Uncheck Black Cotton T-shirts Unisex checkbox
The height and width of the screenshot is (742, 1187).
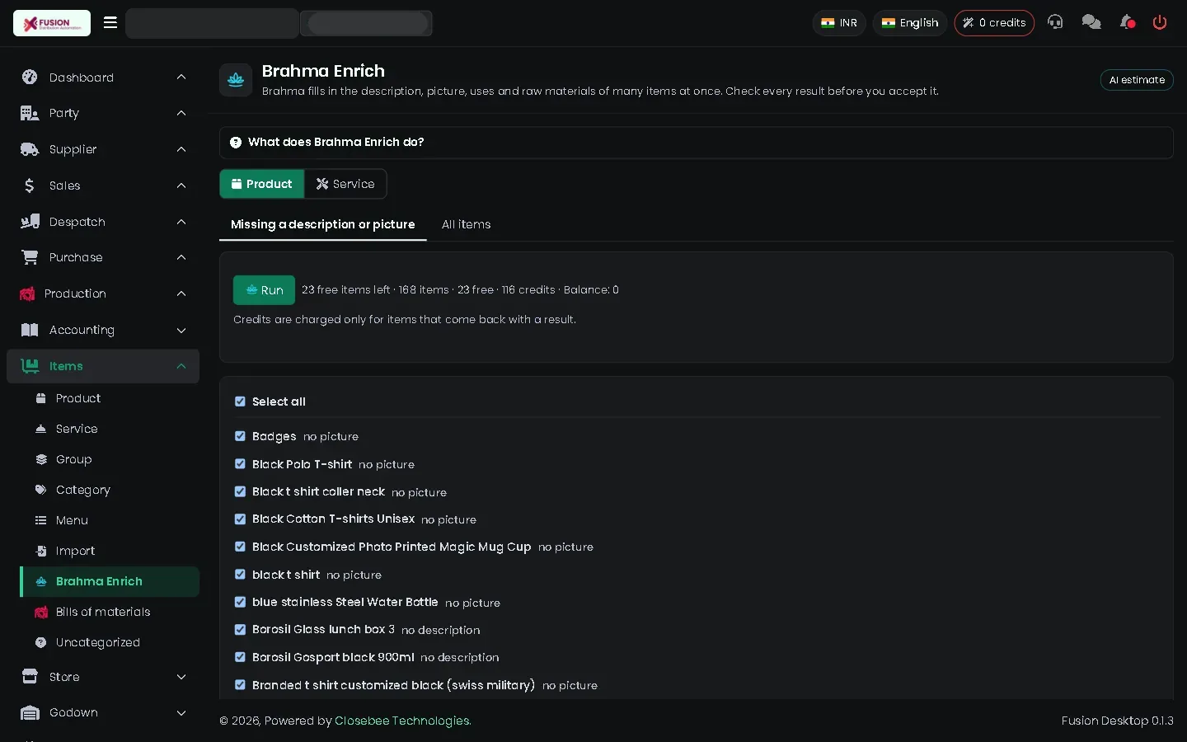(240, 519)
